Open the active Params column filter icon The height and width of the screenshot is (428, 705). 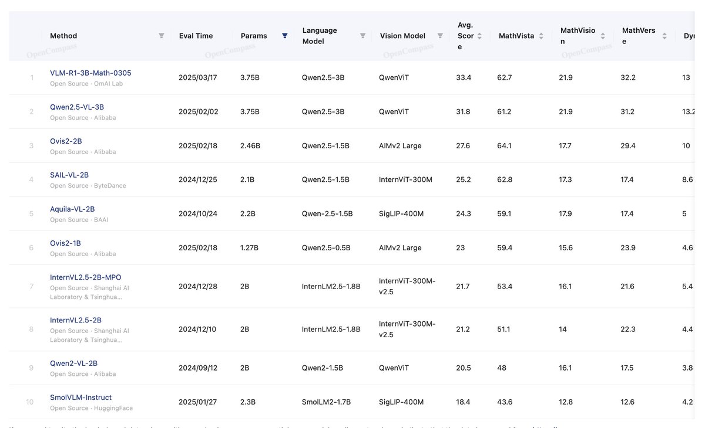tap(285, 36)
